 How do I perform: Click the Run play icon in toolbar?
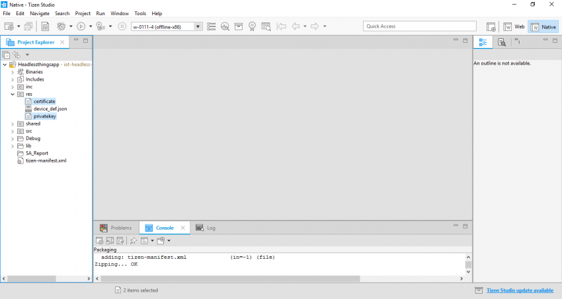pos(81,26)
